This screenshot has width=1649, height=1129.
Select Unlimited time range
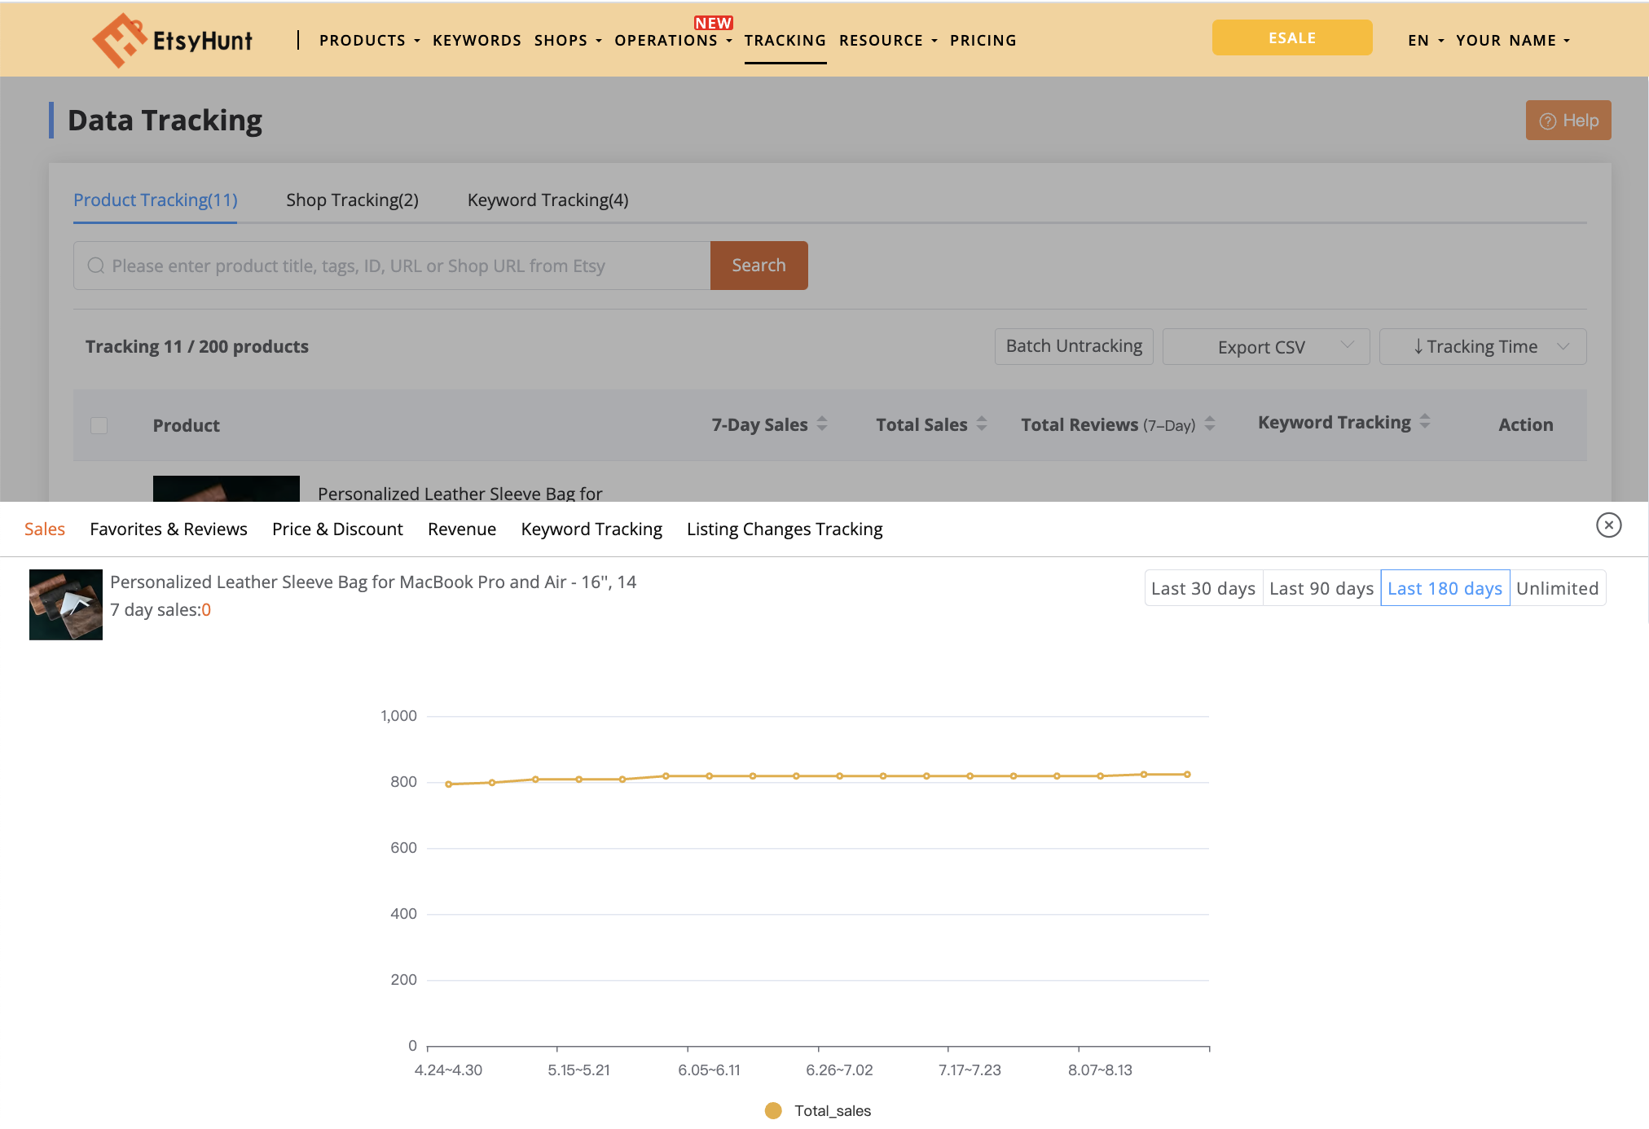[1557, 588]
